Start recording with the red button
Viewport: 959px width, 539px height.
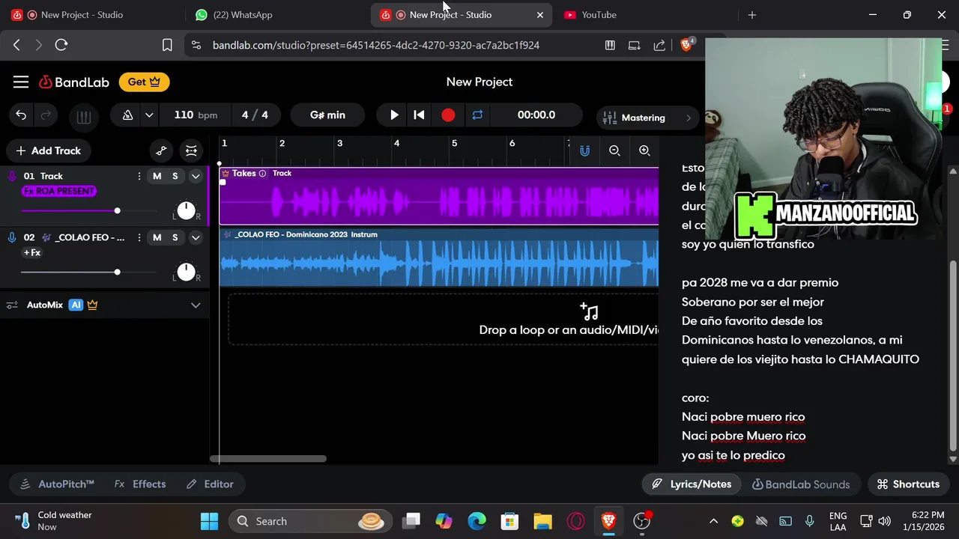pos(448,115)
